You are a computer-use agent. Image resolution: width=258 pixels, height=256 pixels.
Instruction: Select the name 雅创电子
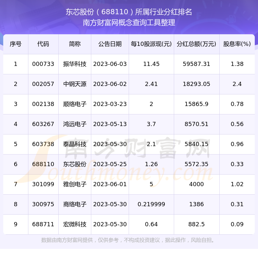click(x=75, y=184)
